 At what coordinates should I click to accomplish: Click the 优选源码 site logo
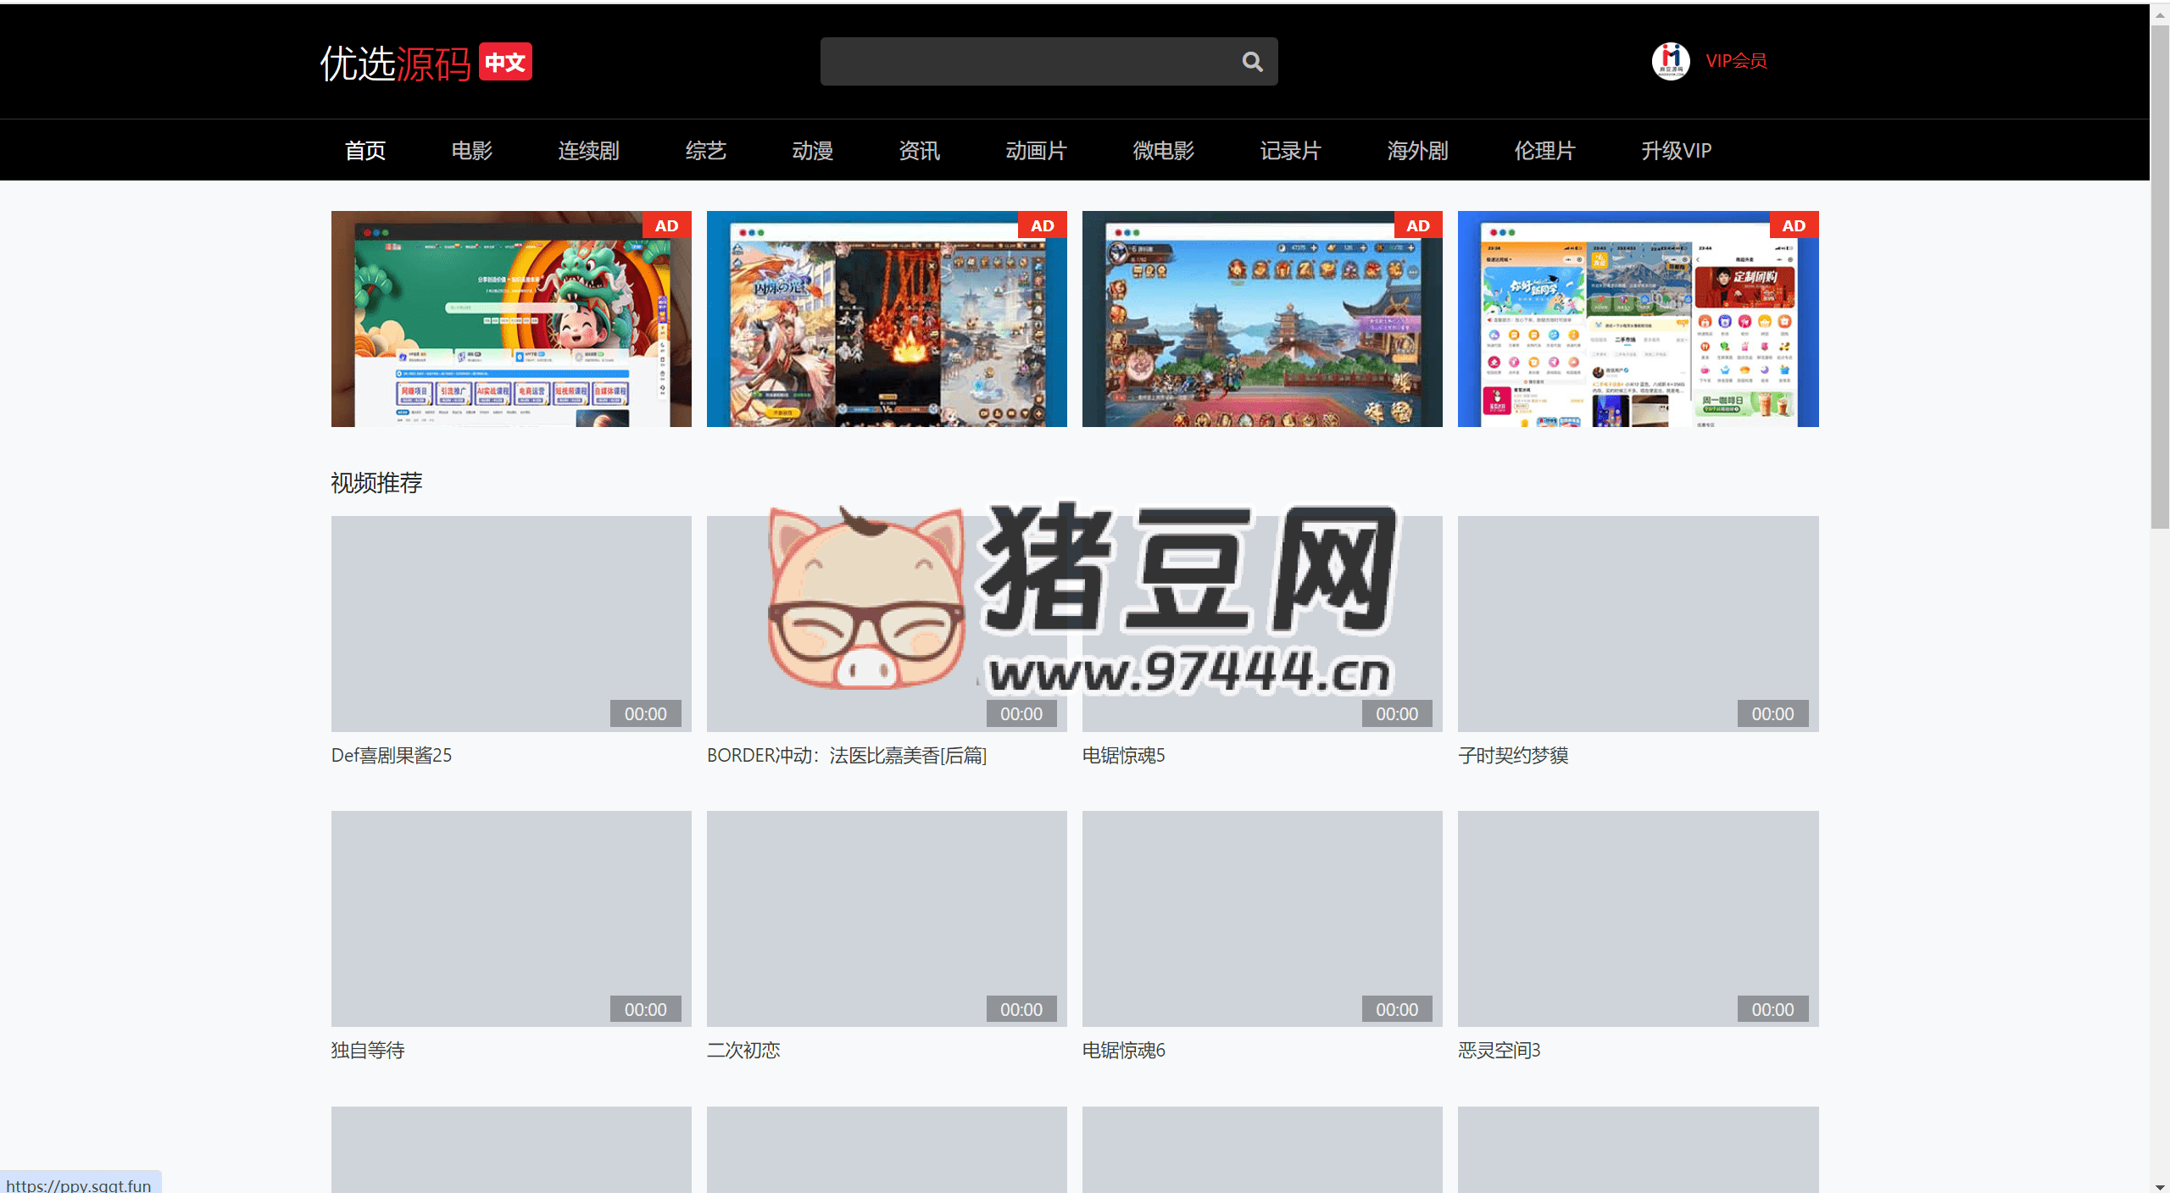point(395,64)
